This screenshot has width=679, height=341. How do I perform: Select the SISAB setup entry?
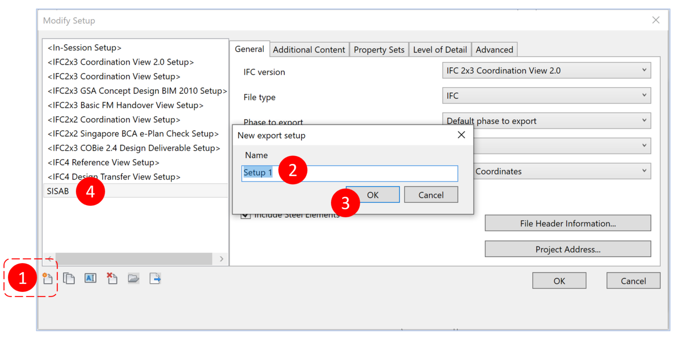135,191
